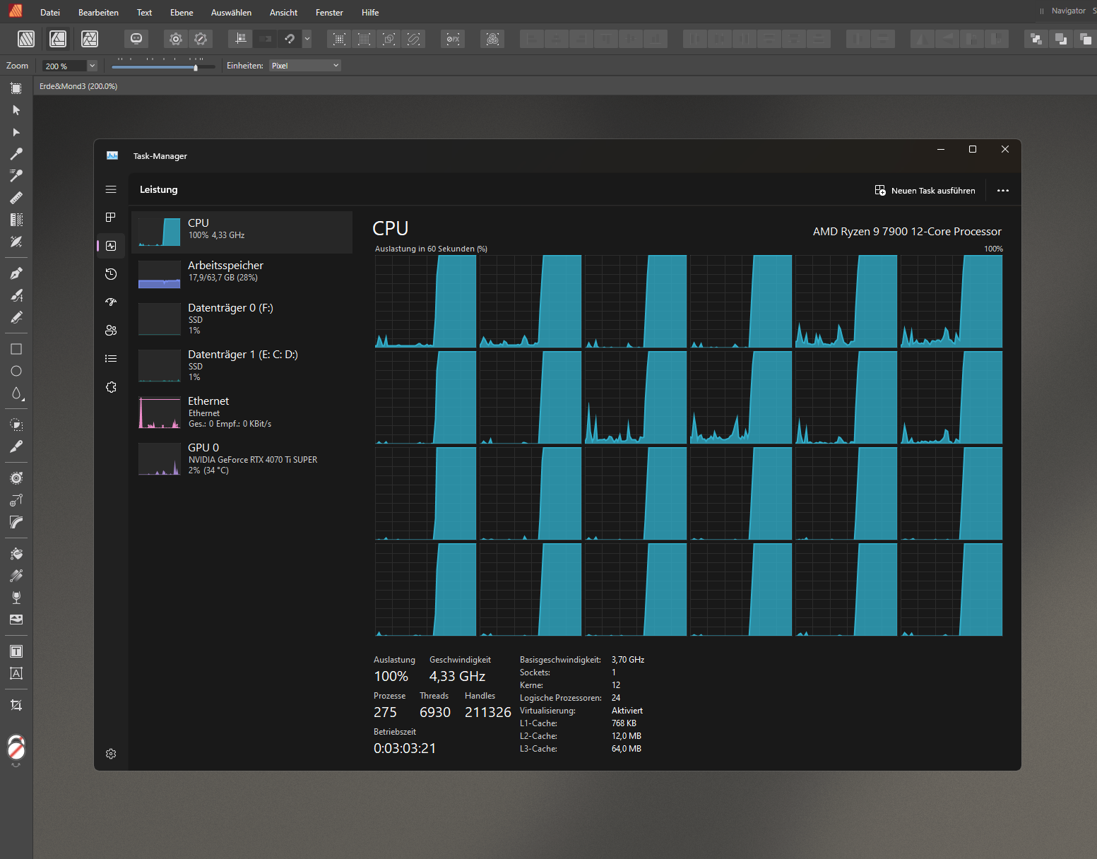Select the Move tool arrow

[16, 110]
